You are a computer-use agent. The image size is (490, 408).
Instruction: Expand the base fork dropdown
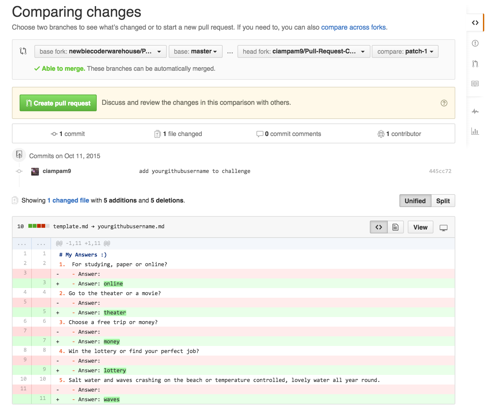coord(100,51)
